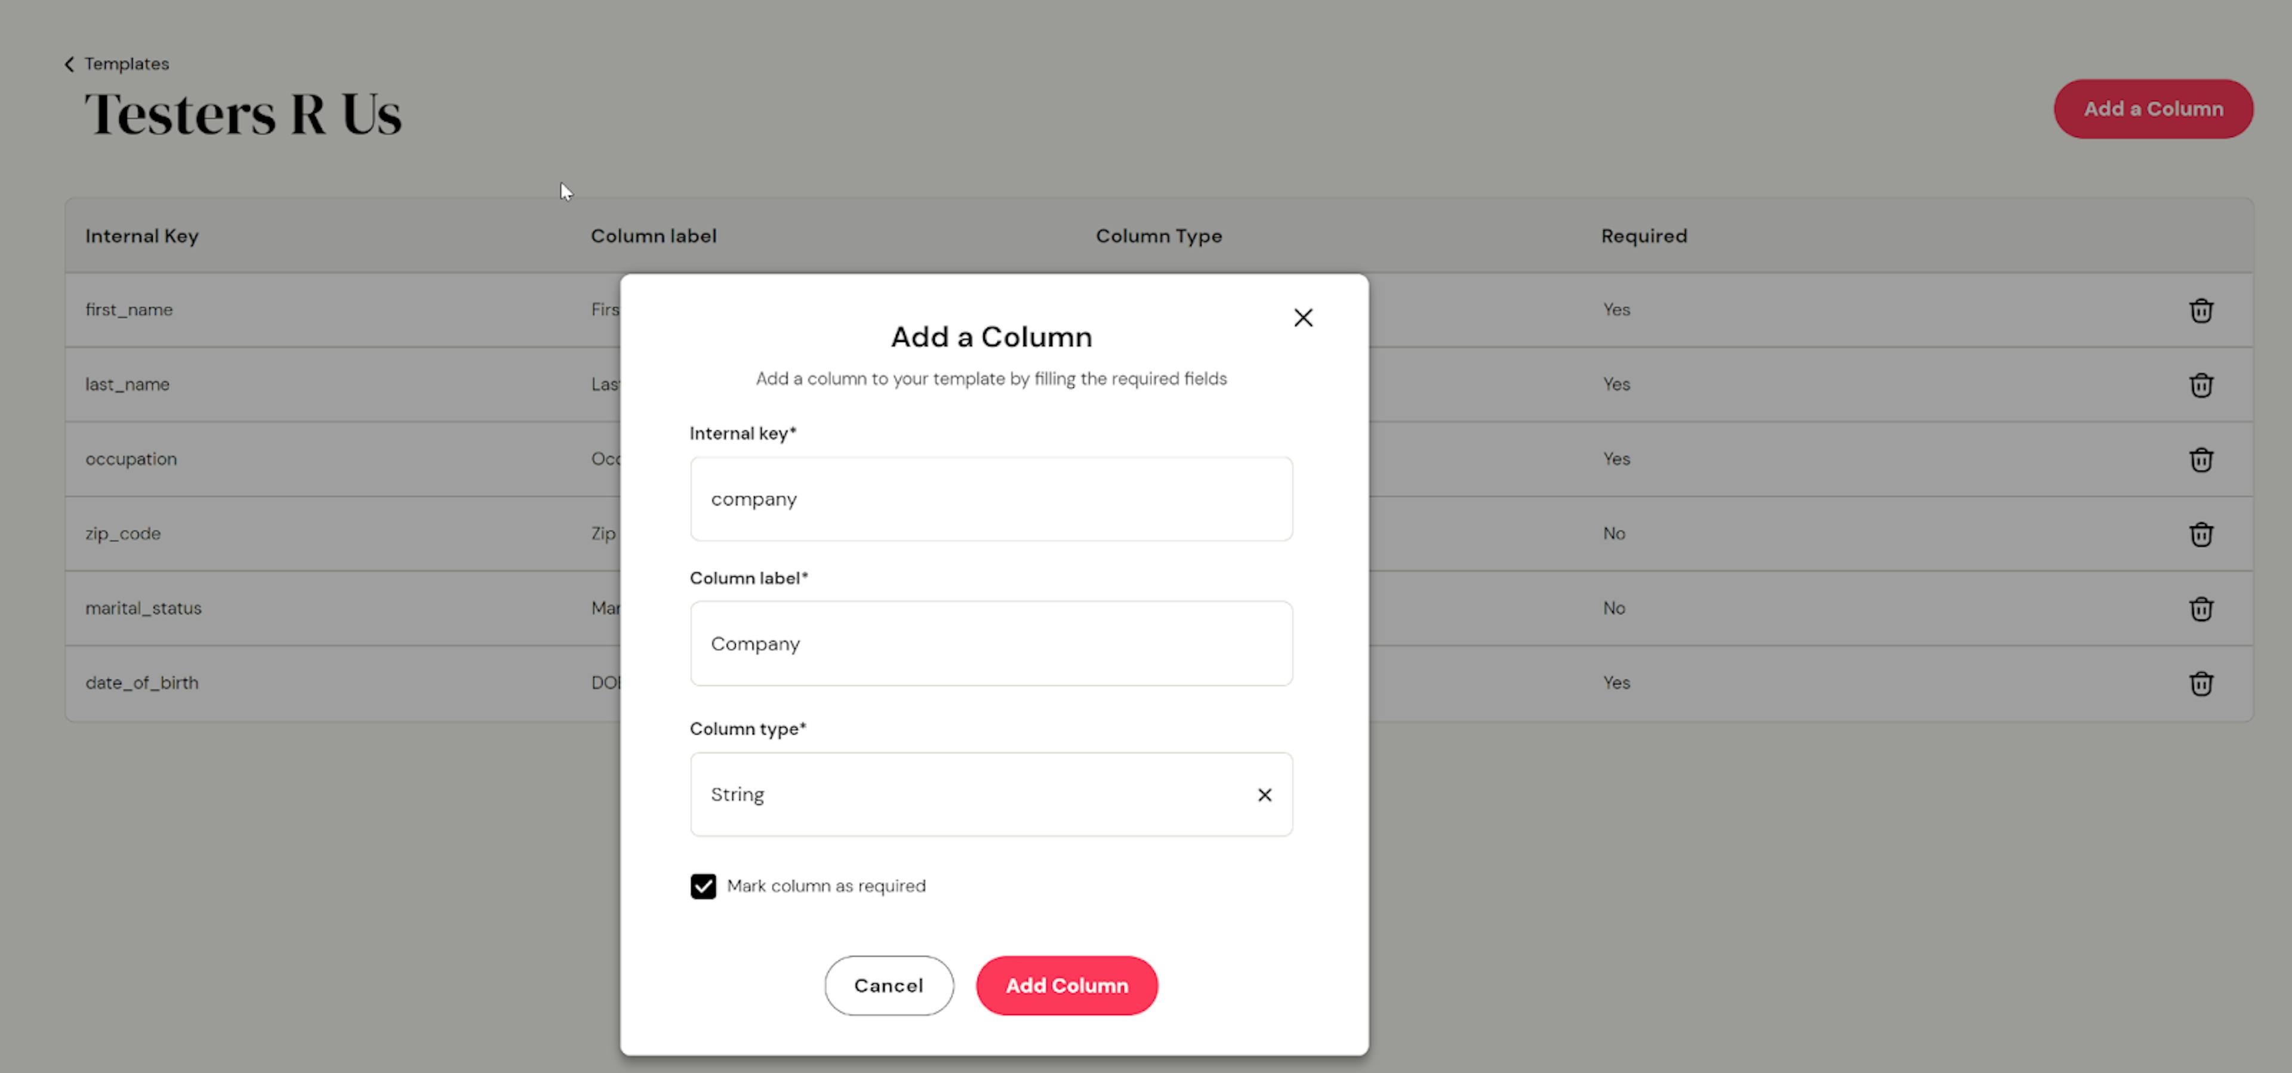Clear the String column type selection
The height and width of the screenshot is (1073, 2292).
tap(1264, 794)
